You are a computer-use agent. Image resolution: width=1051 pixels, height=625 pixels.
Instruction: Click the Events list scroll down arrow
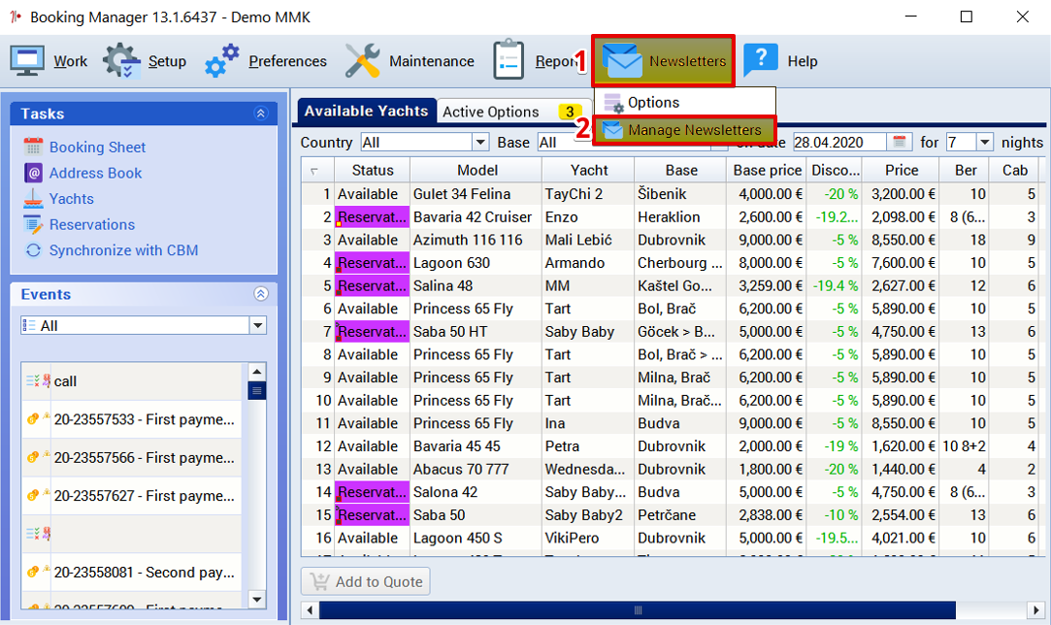(x=257, y=599)
